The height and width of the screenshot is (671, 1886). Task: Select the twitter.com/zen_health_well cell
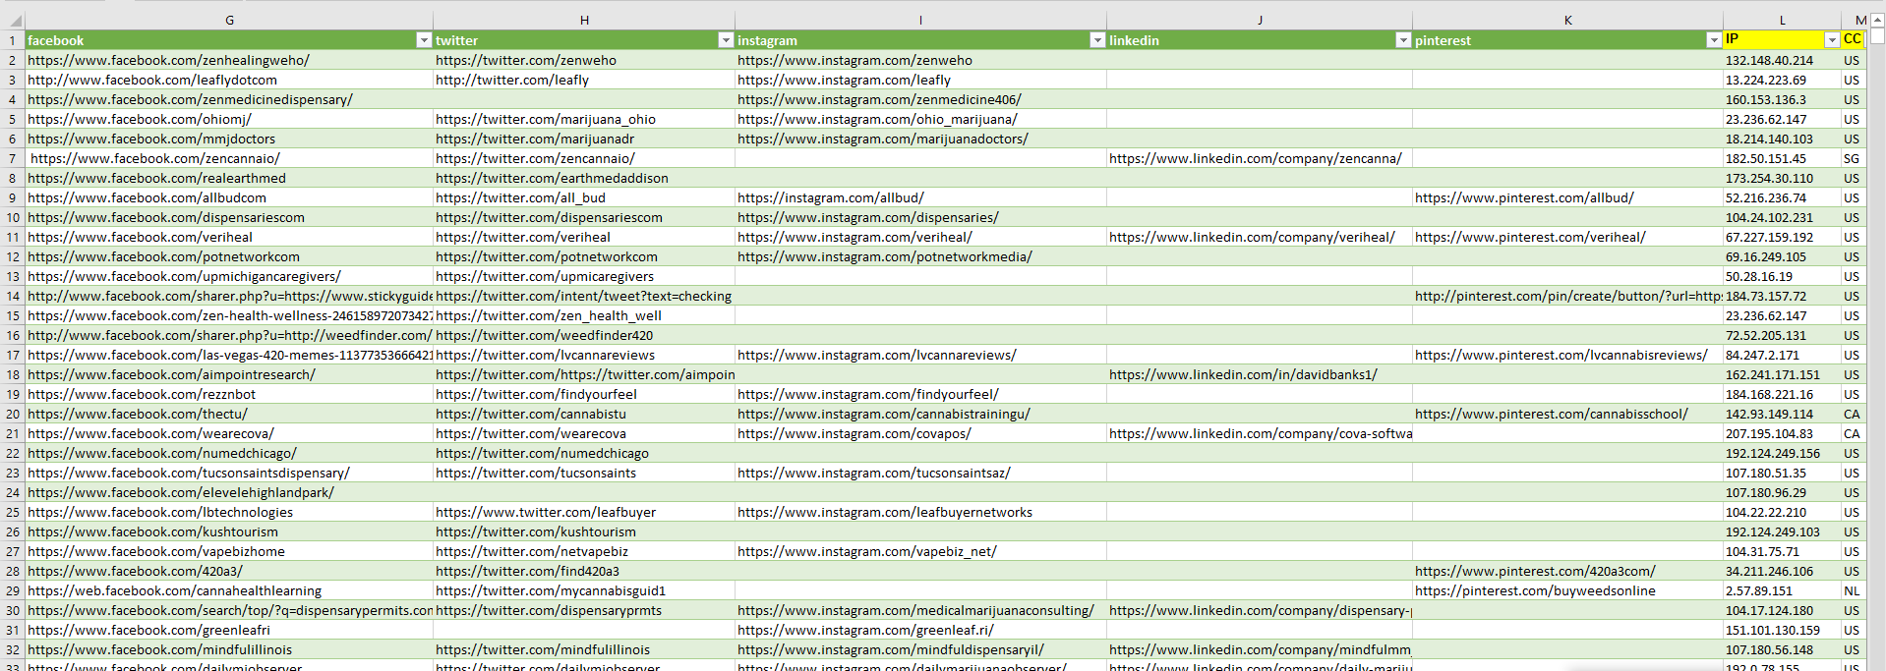pos(584,315)
